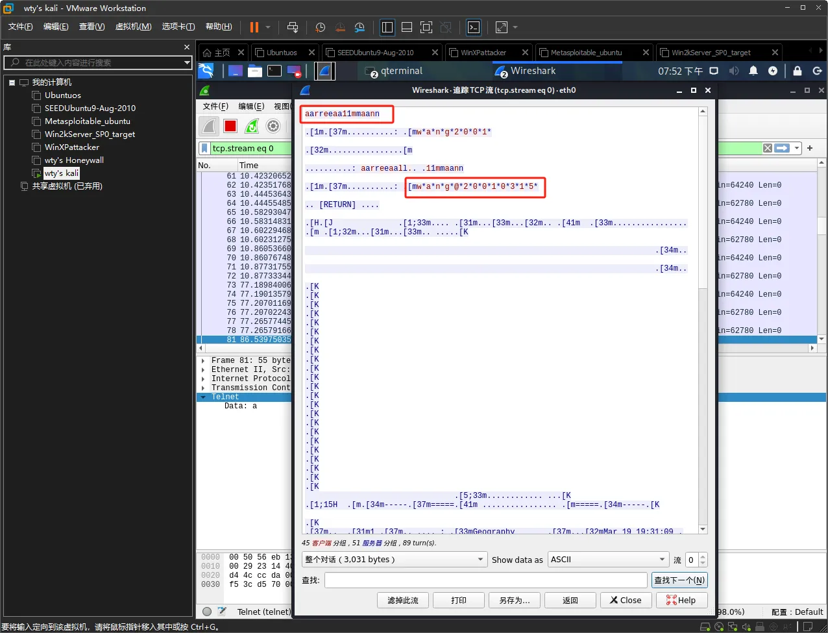The height and width of the screenshot is (633, 828).
Task: Click the send Ctrl+Alt+Del icon in VMware toolbar
Action: (293, 27)
